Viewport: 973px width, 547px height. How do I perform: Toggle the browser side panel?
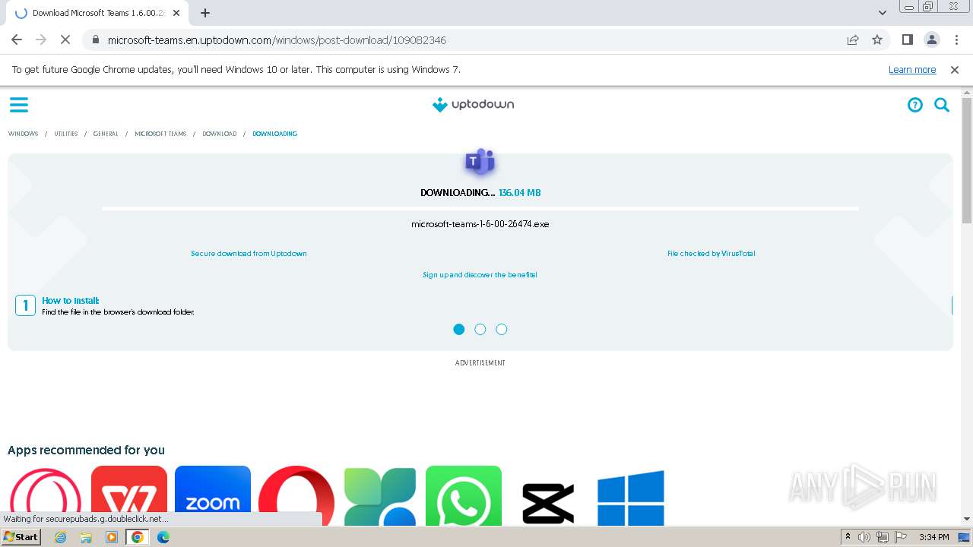[x=907, y=40]
